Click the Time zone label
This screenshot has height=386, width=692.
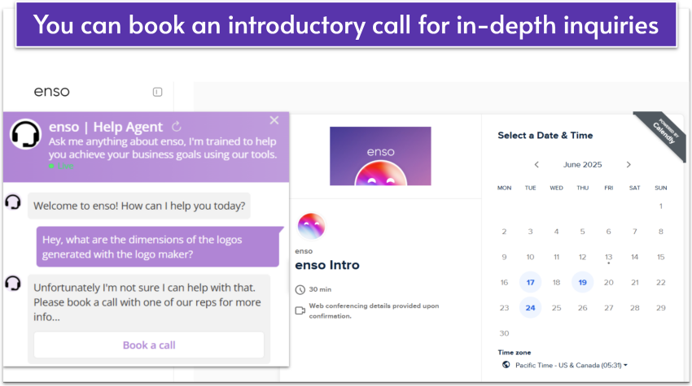515,353
